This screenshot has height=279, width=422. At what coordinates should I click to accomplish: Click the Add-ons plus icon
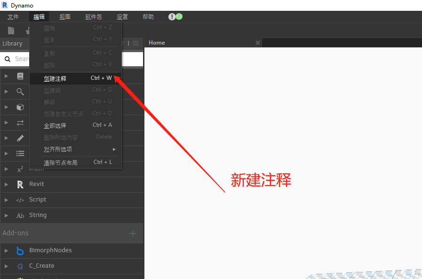point(133,233)
